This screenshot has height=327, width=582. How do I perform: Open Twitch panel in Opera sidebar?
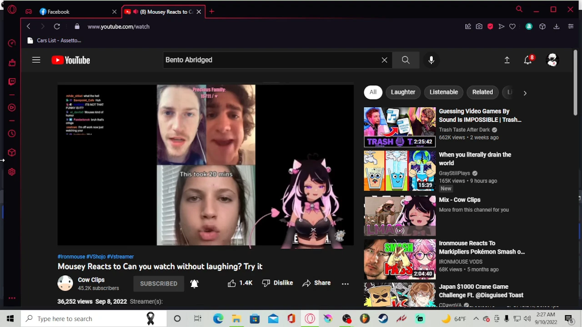click(x=12, y=82)
